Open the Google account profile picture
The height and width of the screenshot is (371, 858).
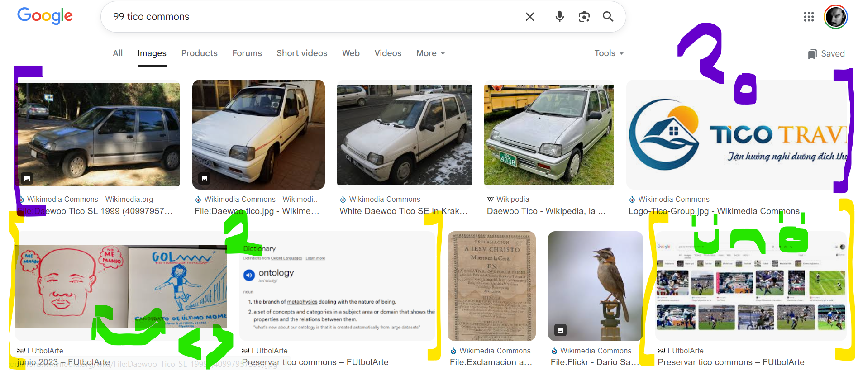(x=835, y=17)
